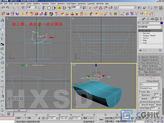
Task: Pick the Rectangular Selection Region tool
Action: click(49, 8)
